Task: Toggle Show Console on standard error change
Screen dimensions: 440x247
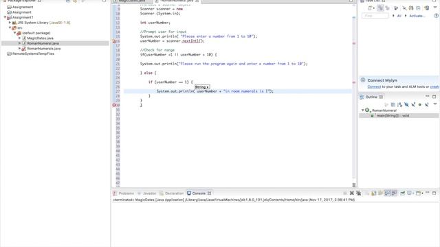Action: (394, 193)
